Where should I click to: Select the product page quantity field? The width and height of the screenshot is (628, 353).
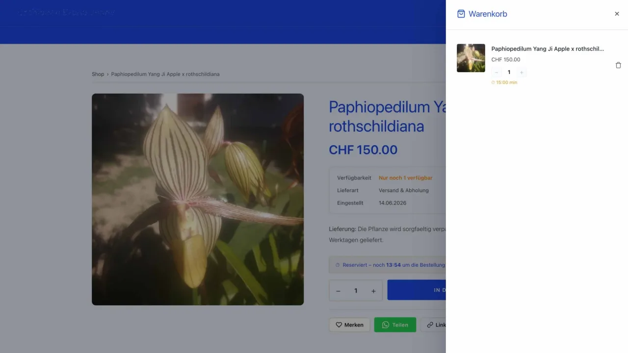point(356,291)
